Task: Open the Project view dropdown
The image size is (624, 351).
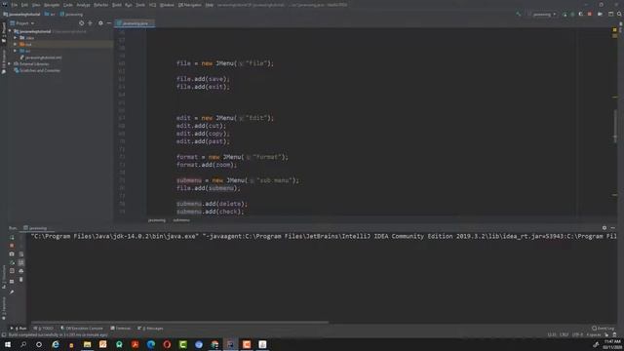Action: point(22,23)
